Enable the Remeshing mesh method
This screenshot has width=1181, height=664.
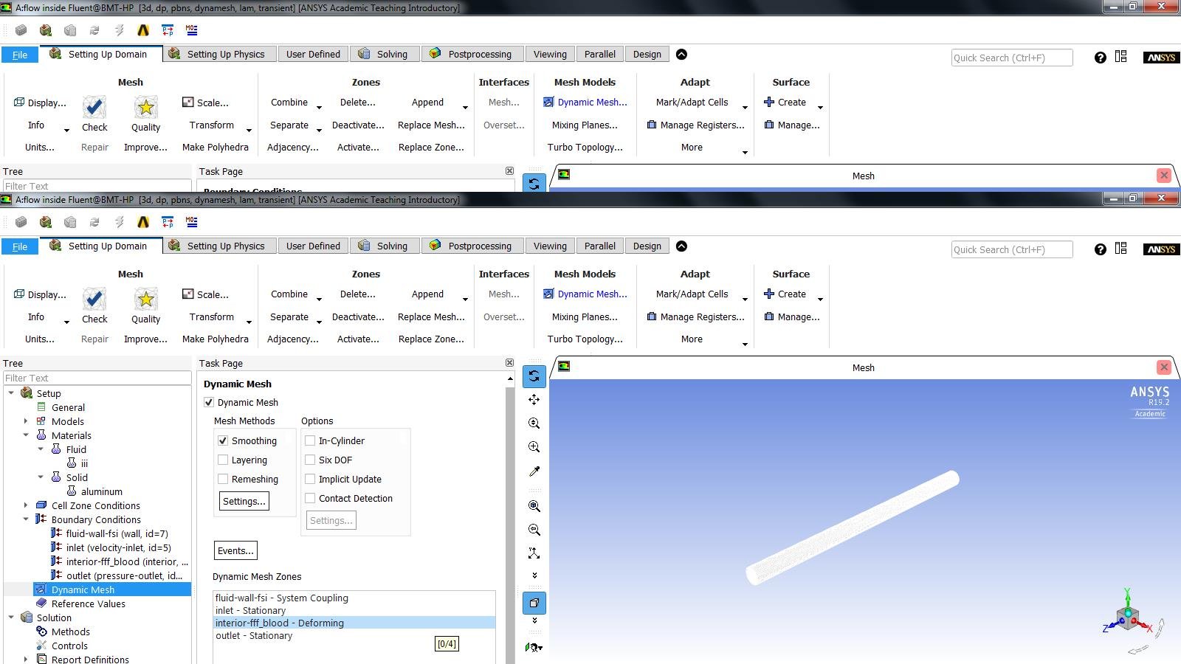click(223, 479)
